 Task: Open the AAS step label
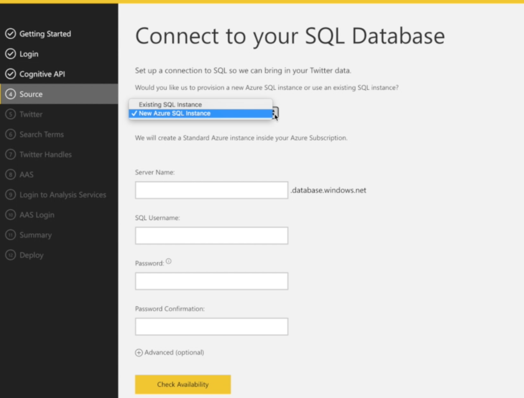(x=27, y=174)
